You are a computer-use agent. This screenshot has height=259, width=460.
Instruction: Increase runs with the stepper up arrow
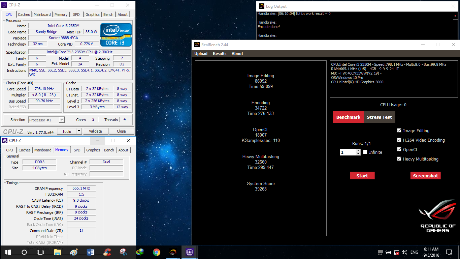[358, 150]
